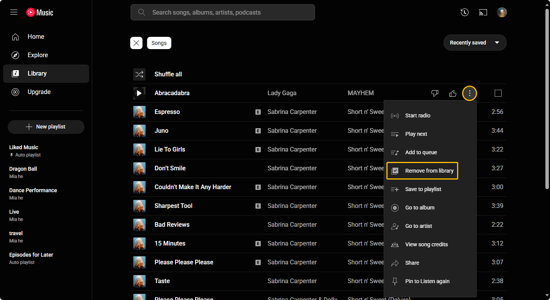Open the Recently saved sort dropdown
The image size is (550, 300).
click(x=475, y=43)
